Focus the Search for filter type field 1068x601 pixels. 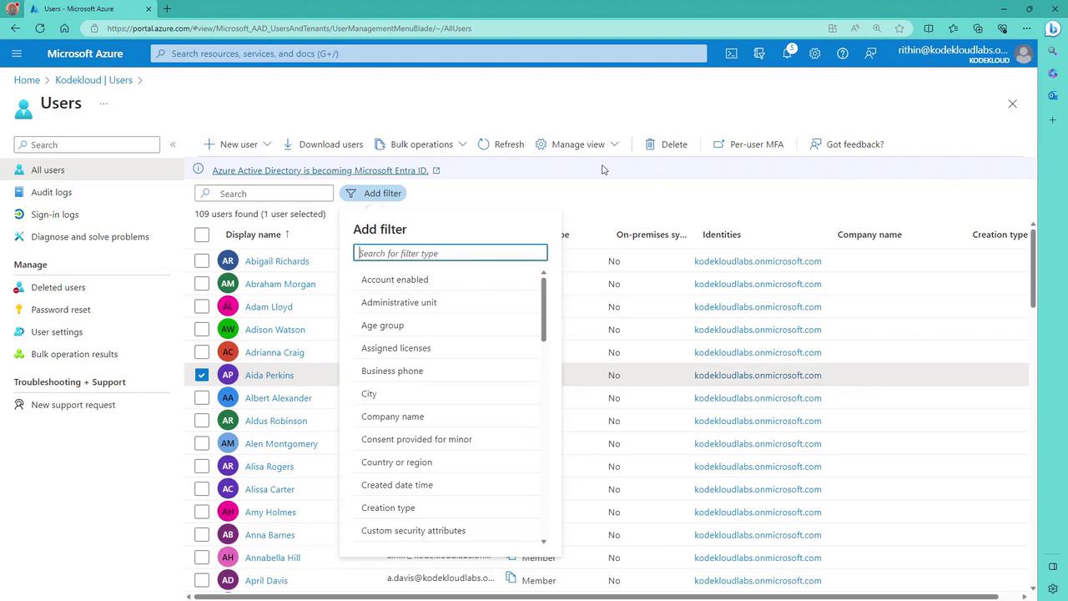(x=451, y=253)
